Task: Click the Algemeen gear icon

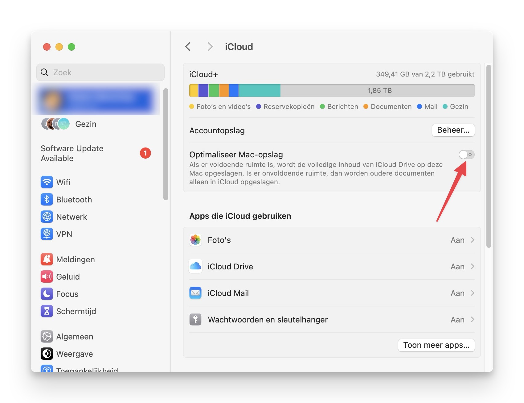Action: (47, 336)
